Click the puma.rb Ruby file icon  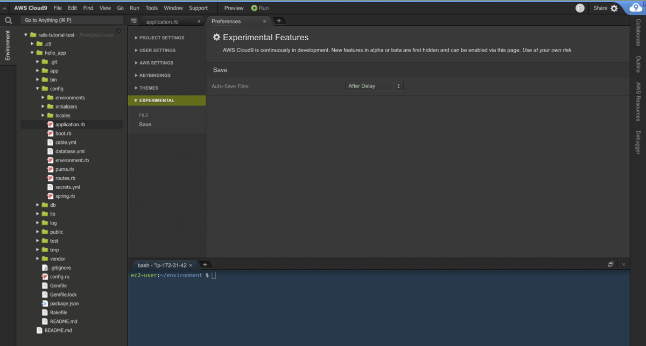50,169
